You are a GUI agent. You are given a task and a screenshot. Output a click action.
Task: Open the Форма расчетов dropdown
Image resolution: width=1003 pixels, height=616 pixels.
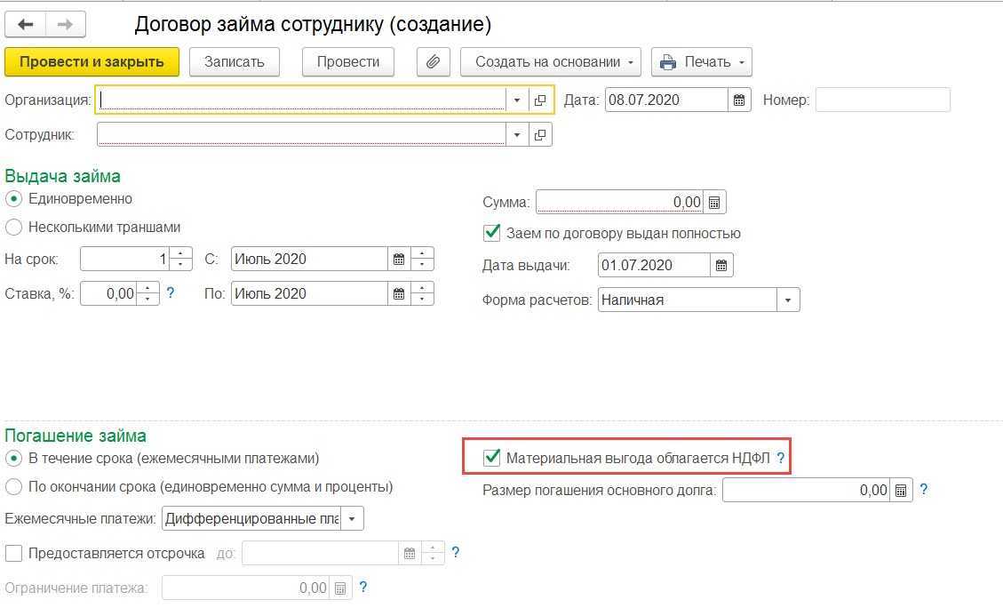coord(788,300)
